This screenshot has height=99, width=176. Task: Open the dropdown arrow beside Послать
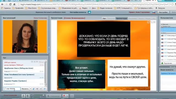tap(31, 89)
